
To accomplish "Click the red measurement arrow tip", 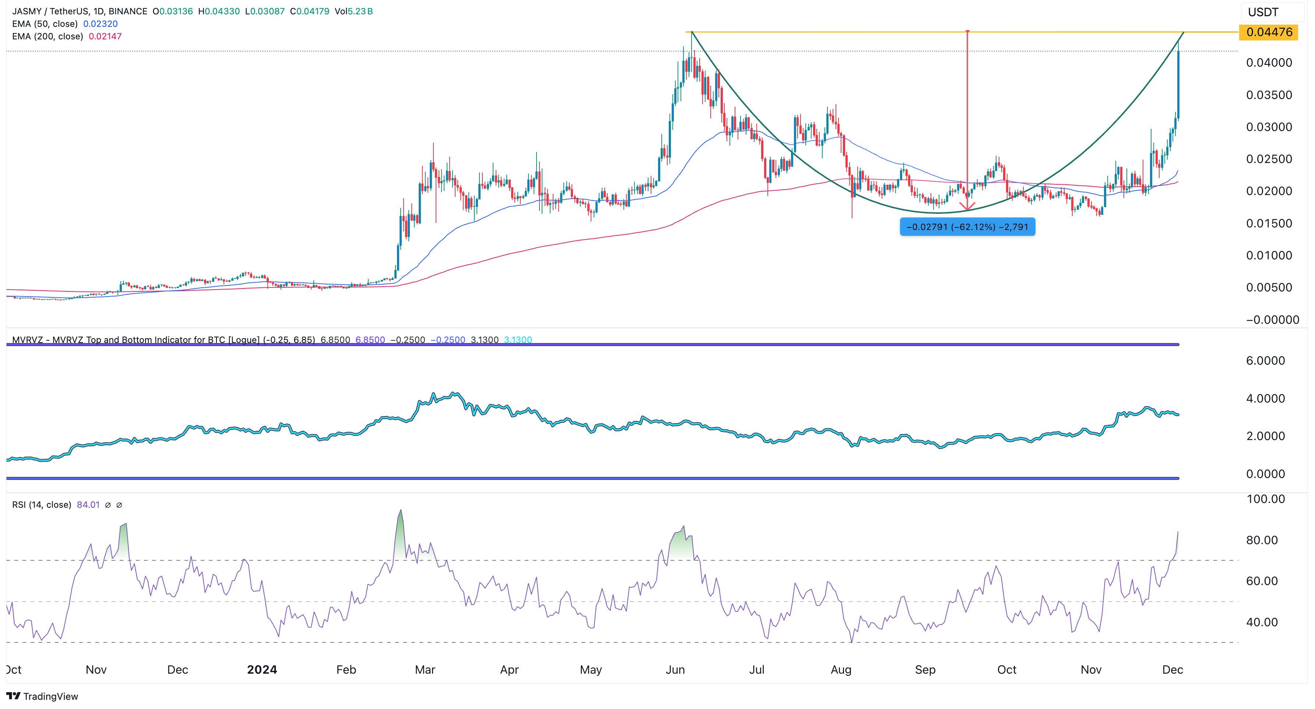I will click(967, 210).
